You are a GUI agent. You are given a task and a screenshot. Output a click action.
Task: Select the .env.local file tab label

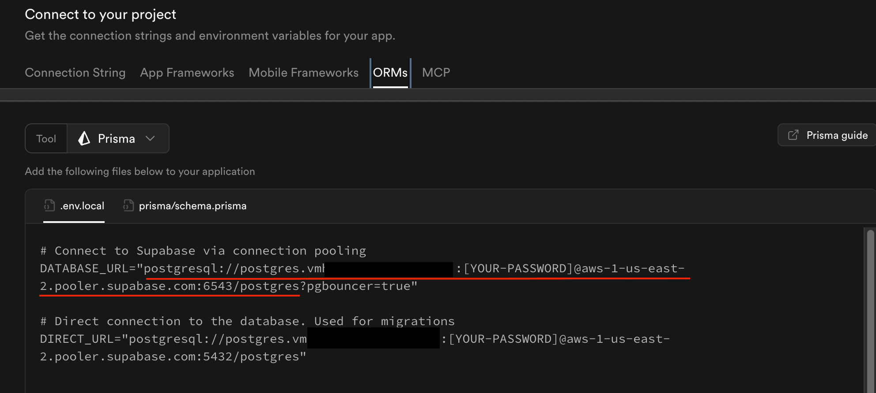pyautogui.click(x=82, y=206)
